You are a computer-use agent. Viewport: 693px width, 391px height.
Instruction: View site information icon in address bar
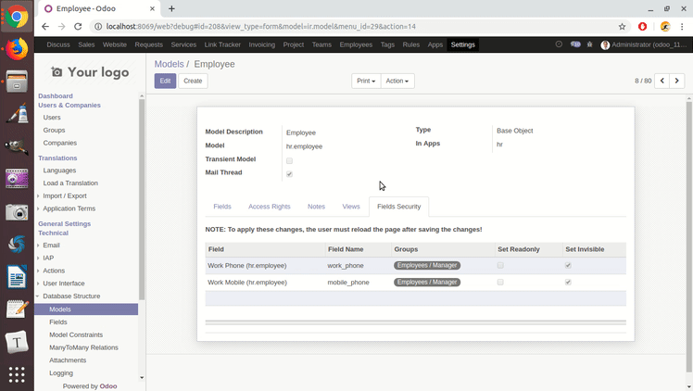pyautogui.click(x=98, y=27)
